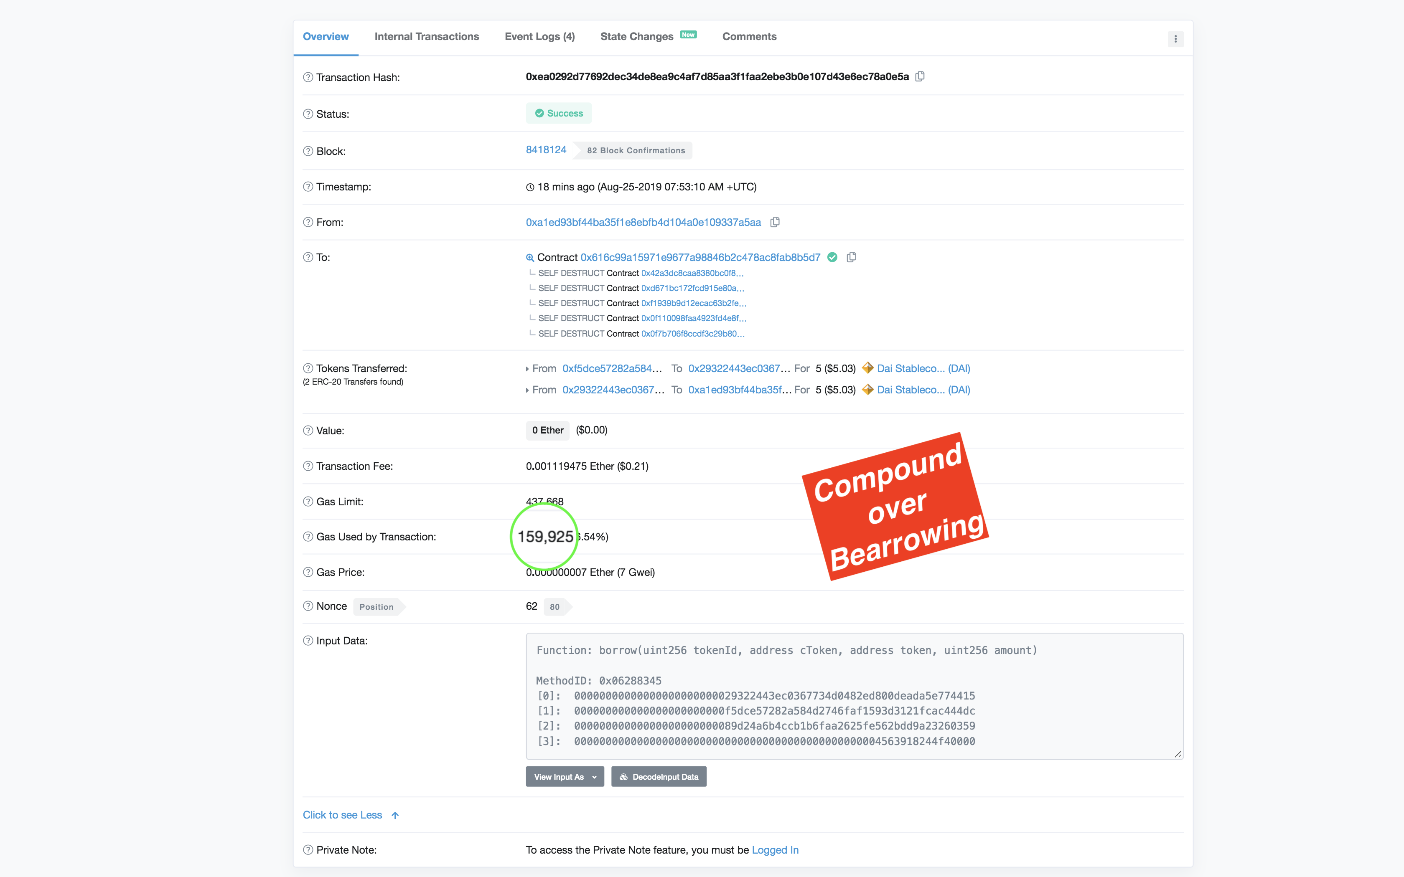Copy the To contract address
Screen dimensions: 1404x877
[x=851, y=257]
